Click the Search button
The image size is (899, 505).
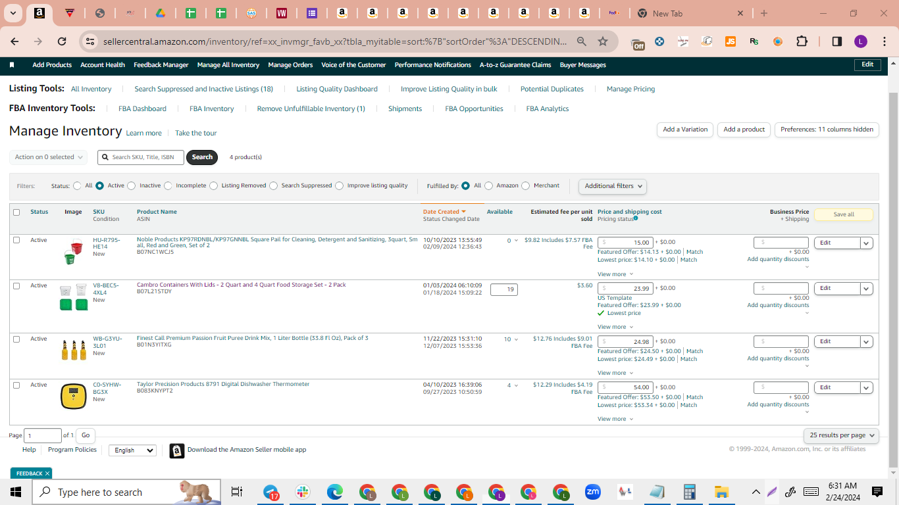click(x=202, y=157)
